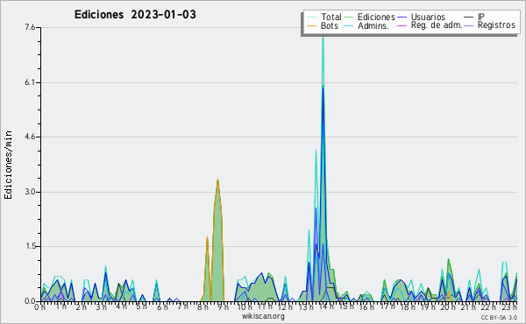
Task: Select the 'Reg. de adm.' legend entry
Action: coord(437,25)
